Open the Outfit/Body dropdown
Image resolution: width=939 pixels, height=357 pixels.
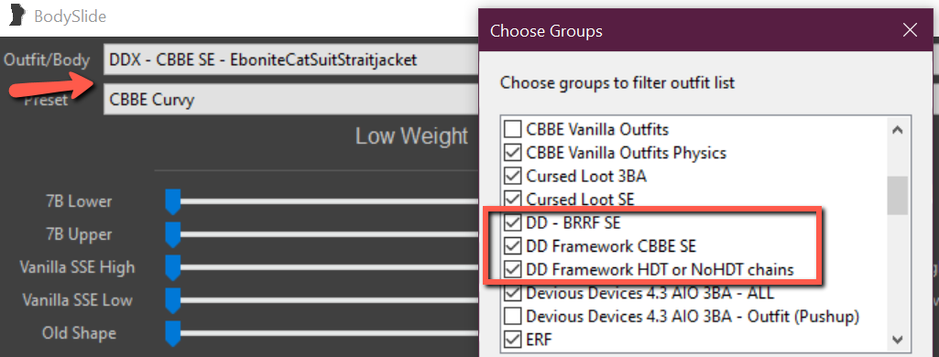[x=291, y=60]
